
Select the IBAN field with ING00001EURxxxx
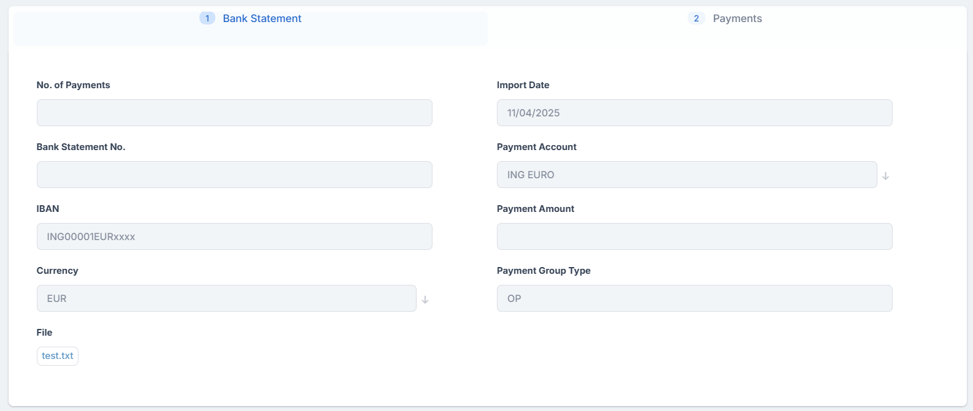pos(234,236)
